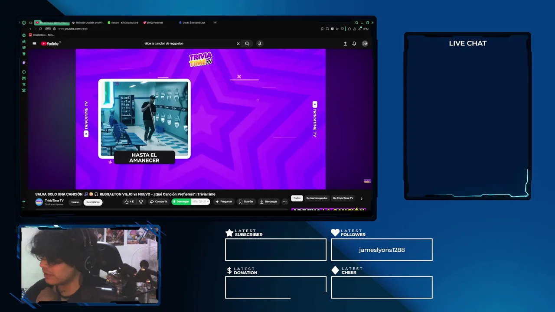Image resolution: width=555 pixels, height=312 pixels.
Task: Like the video with thumbs-up 4K
Action: click(129, 201)
